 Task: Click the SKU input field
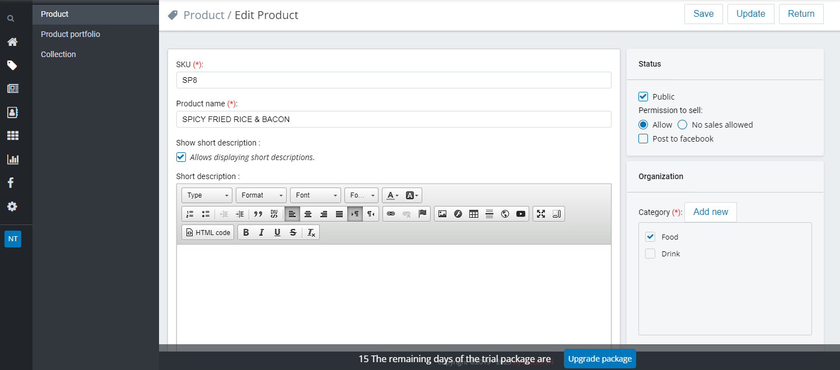point(394,80)
